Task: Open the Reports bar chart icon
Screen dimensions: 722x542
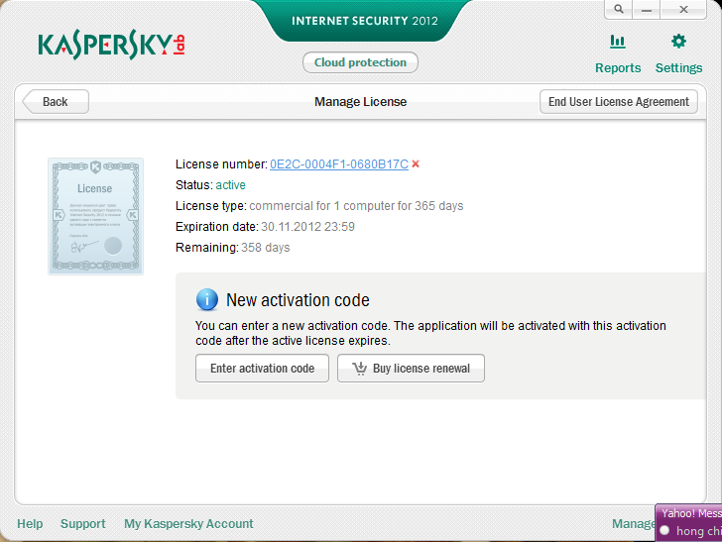Action: coord(618,42)
